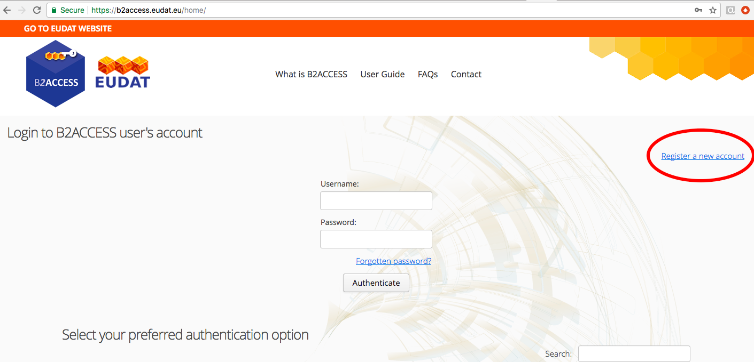
Task: Click the orange extension icon at top right
Action: pyautogui.click(x=746, y=10)
